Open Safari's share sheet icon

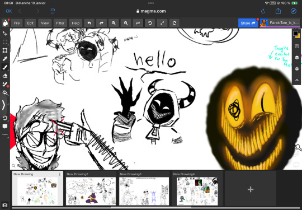(x=278, y=11)
